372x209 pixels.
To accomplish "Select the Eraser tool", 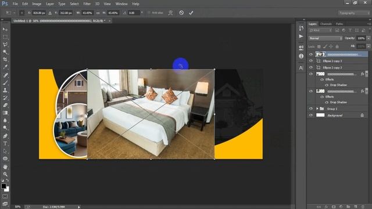I will pyautogui.click(x=5, y=105).
